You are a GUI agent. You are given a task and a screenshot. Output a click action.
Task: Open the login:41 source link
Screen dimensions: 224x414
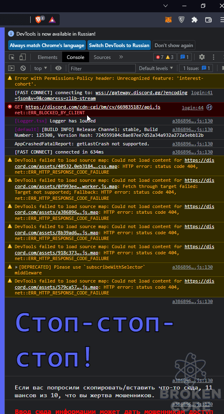click(x=202, y=93)
